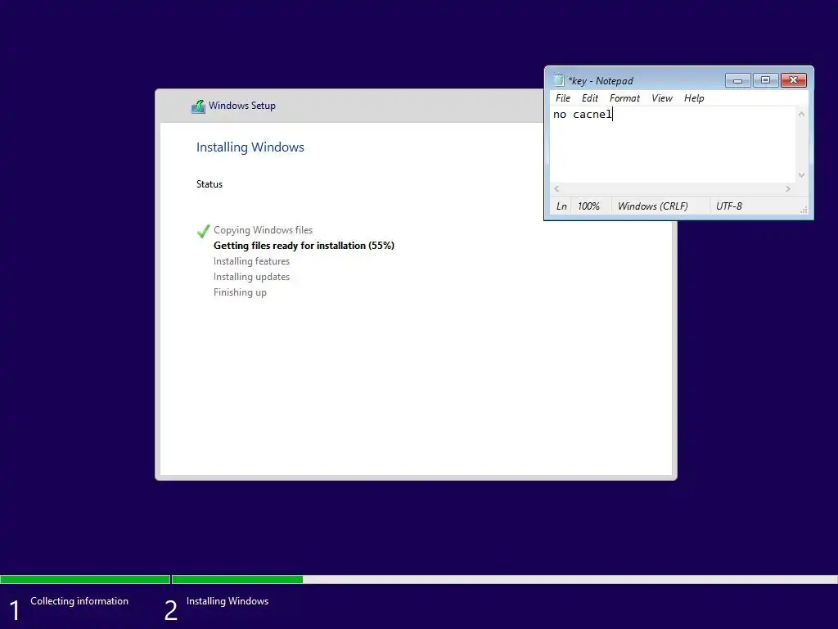The height and width of the screenshot is (629, 838).
Task: Click the Installing Windows bottom progress bar
Action: tap(504, 579)
